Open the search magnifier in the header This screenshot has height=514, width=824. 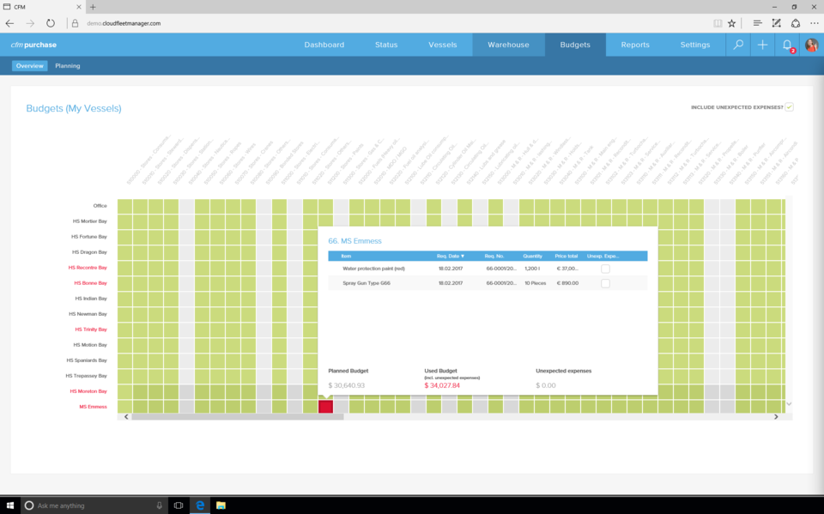point(738,45)
